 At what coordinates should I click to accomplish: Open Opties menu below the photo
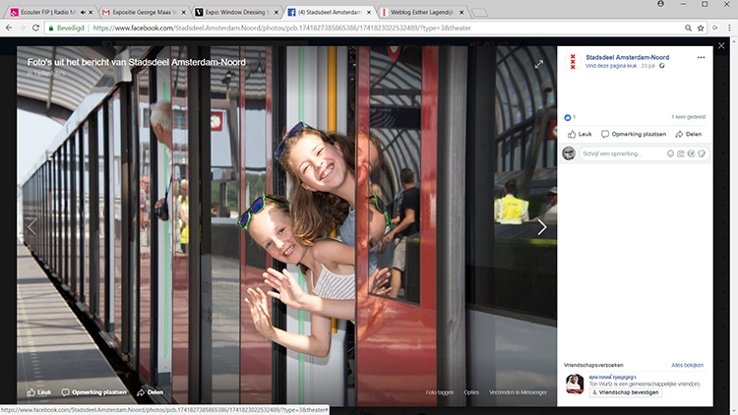coord(471,392)
